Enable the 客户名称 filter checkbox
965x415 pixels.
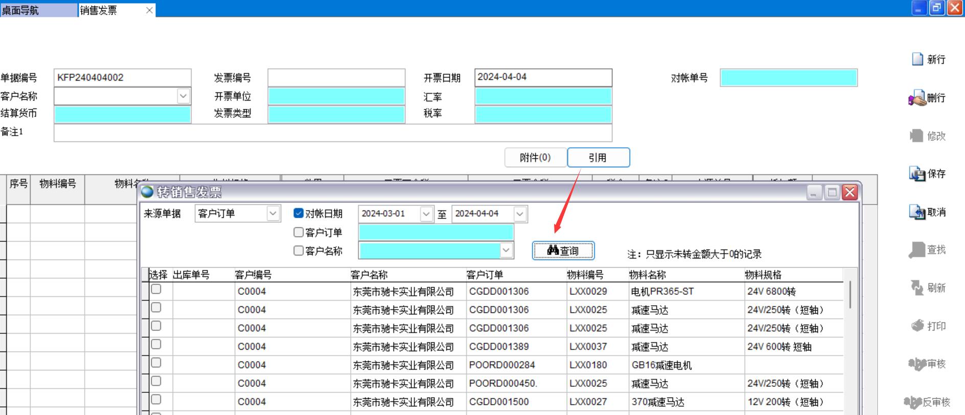coord(298,250)
